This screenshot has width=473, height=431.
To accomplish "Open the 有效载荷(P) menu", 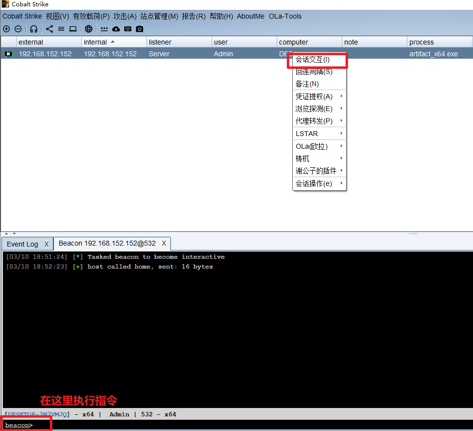I will coord(91,16).
